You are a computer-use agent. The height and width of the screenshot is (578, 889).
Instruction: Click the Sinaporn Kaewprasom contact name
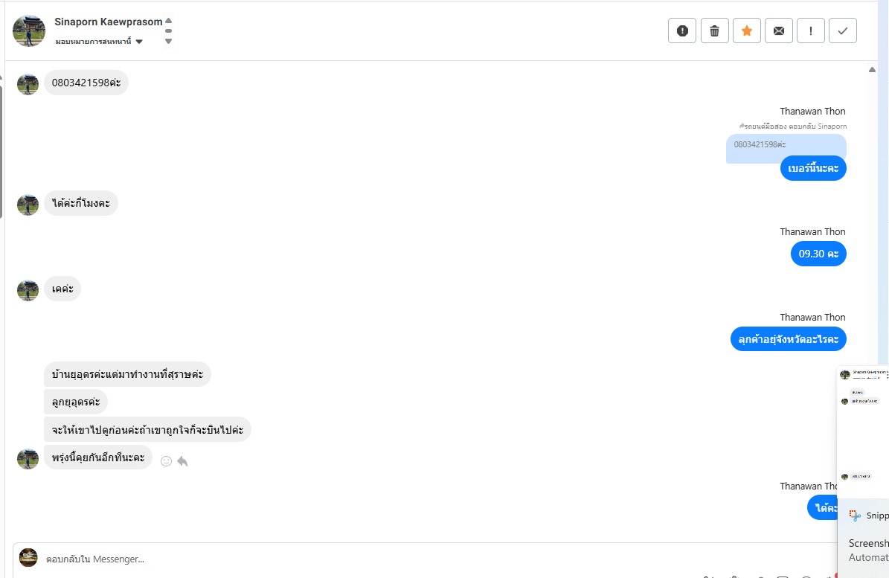[108, 22]
